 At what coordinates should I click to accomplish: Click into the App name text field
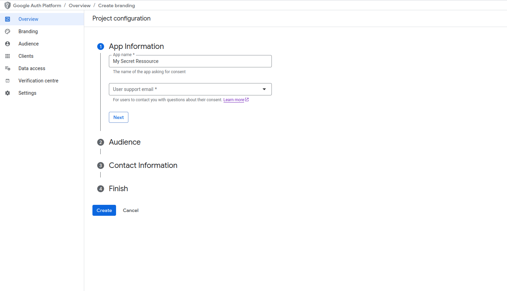pyautogui.click(x=190, y=61)
